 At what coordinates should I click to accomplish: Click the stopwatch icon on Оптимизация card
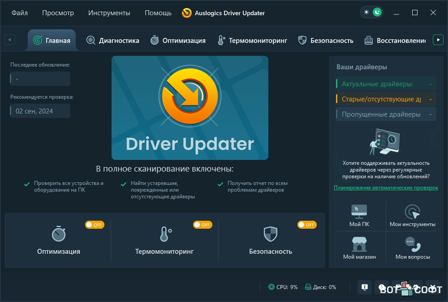59,234
